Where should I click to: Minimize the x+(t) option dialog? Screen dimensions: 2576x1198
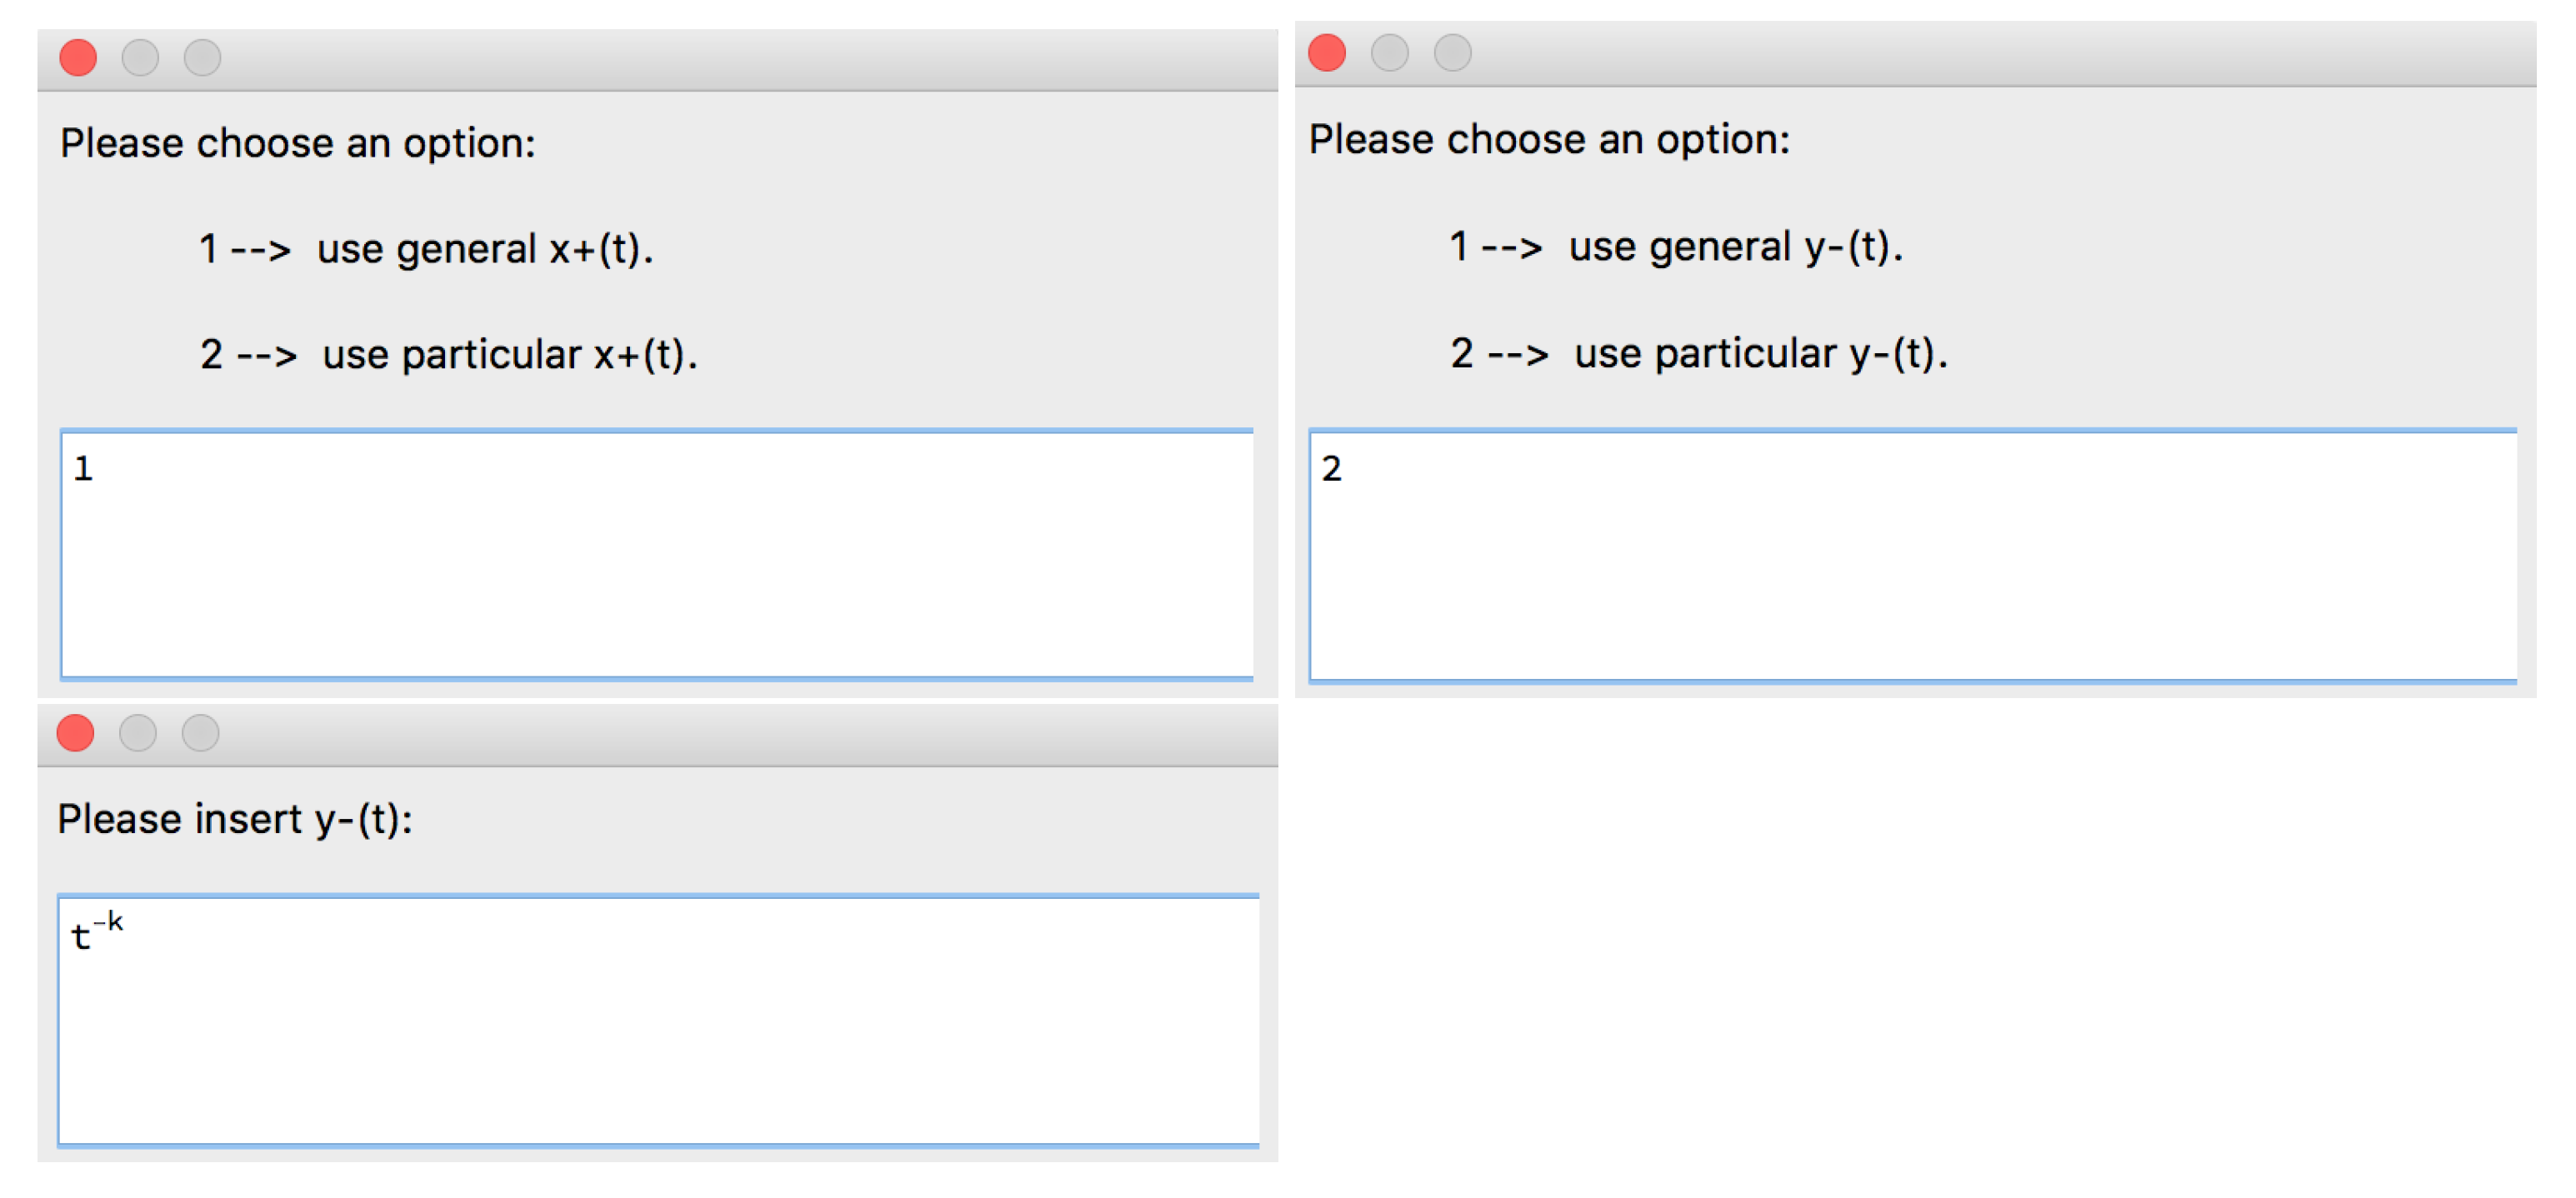tap(140, 58)
